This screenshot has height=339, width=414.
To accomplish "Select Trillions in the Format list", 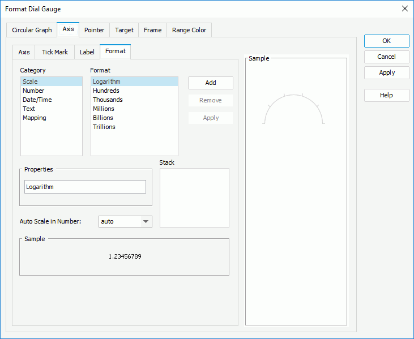I will (134, 127).
